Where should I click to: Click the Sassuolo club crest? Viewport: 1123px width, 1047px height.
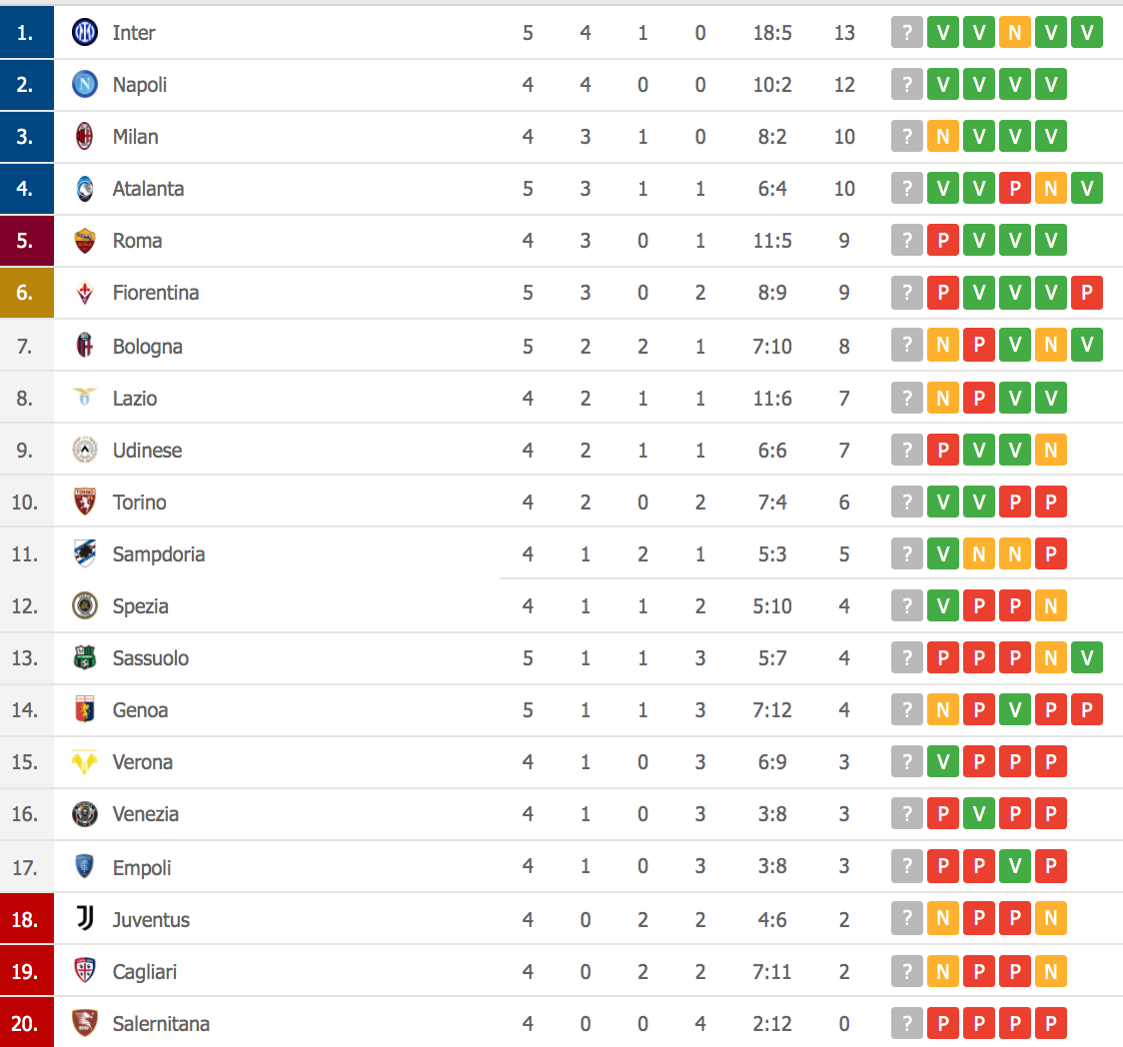(x=85, y=658)
